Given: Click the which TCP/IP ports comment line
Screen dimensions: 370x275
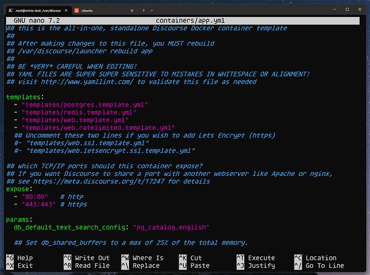Looking at the screenshot, I should [104, 166].
